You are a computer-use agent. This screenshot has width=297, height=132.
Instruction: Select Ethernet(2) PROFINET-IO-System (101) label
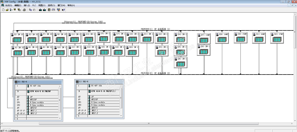coord(31,77)
